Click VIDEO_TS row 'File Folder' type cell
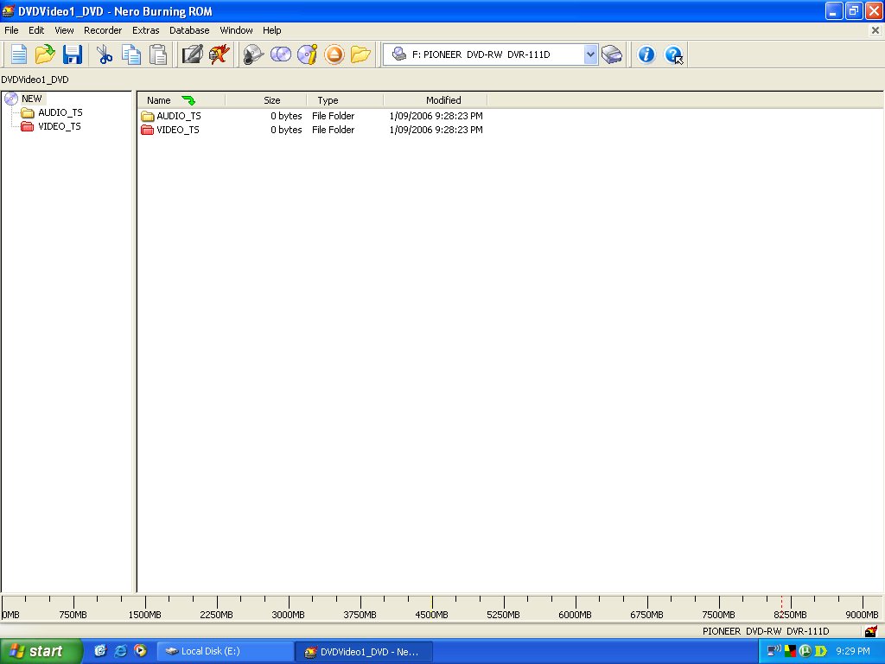Viewport: 885px width, 664px height. click(x=333, y=130)
